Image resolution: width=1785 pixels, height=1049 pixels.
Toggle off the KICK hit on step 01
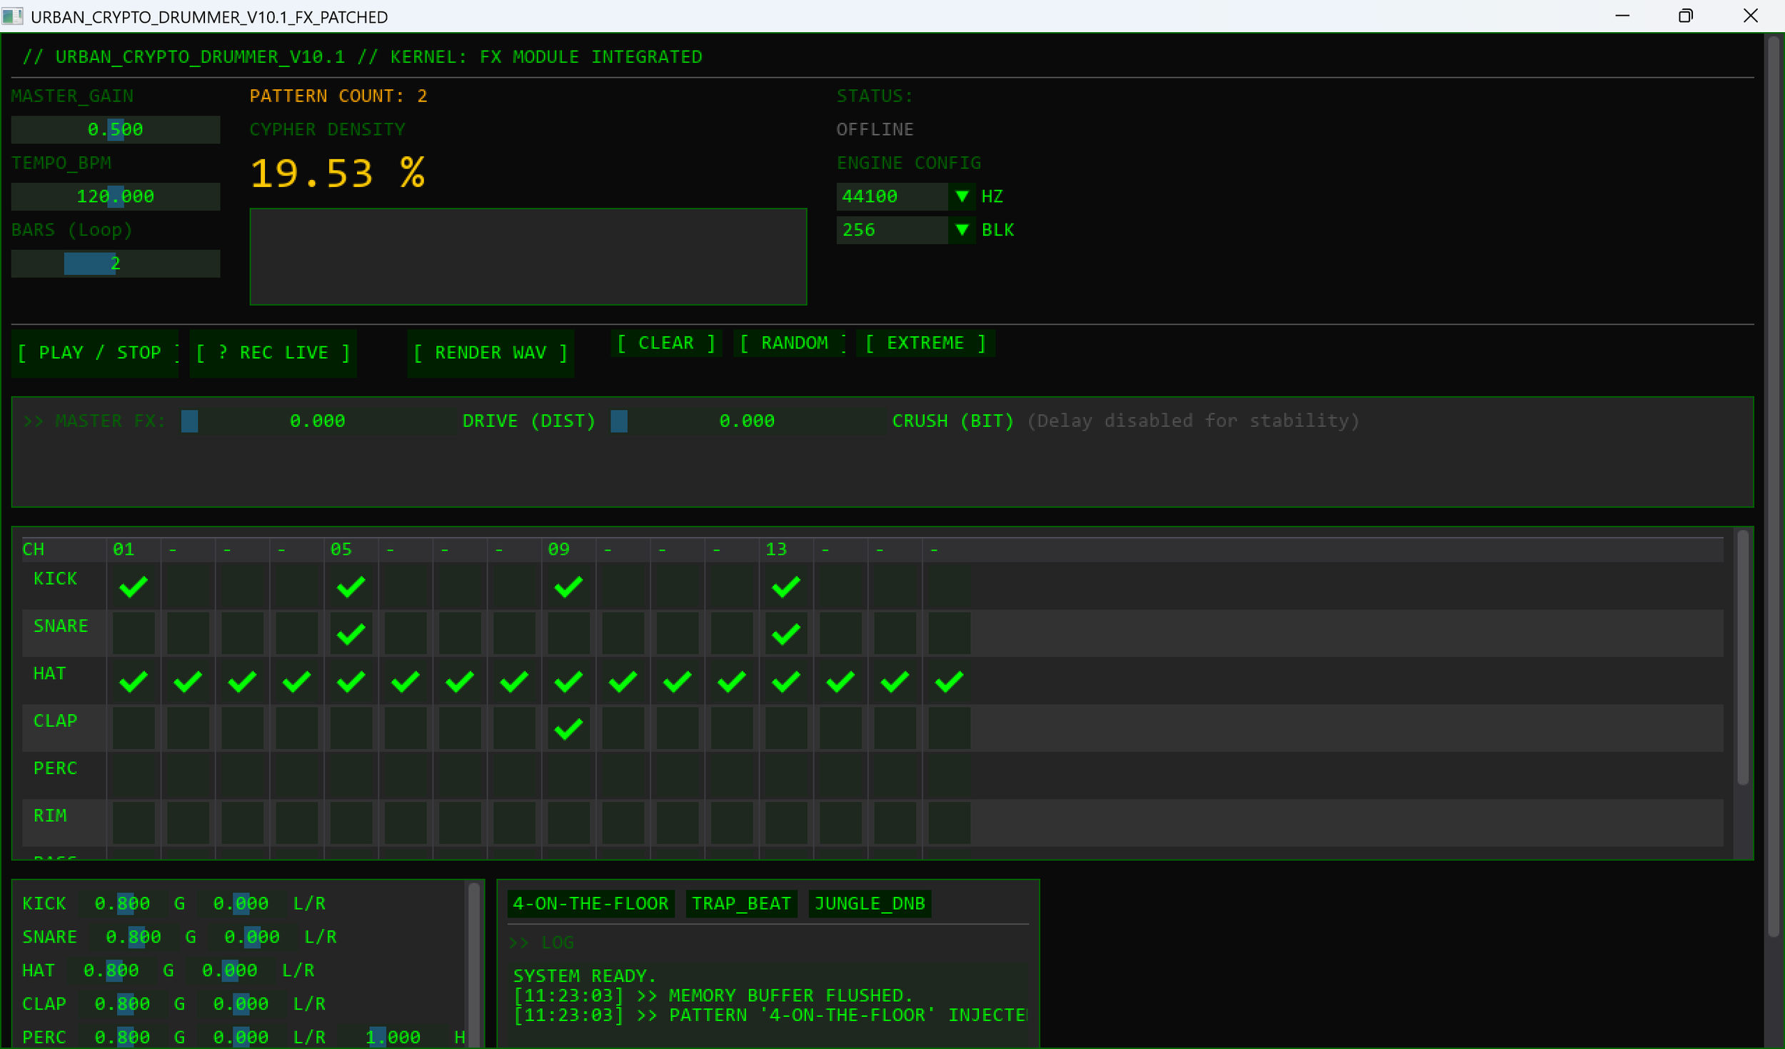point(133,586)
